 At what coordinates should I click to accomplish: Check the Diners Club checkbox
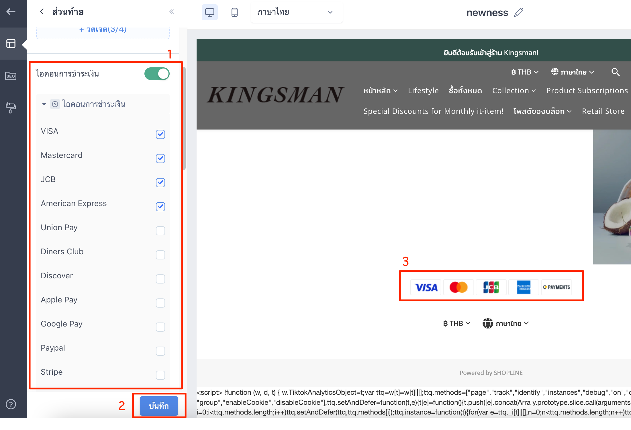tap(160, 255)
